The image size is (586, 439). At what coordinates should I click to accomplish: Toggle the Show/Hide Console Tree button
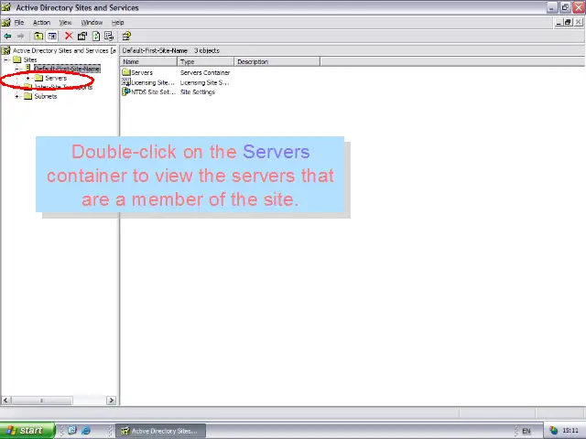pos(52,37)
